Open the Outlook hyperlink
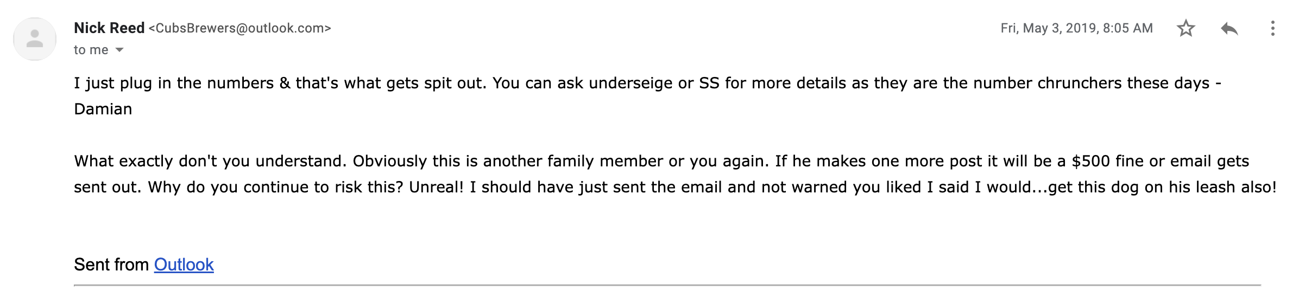 tap(184, 264)
